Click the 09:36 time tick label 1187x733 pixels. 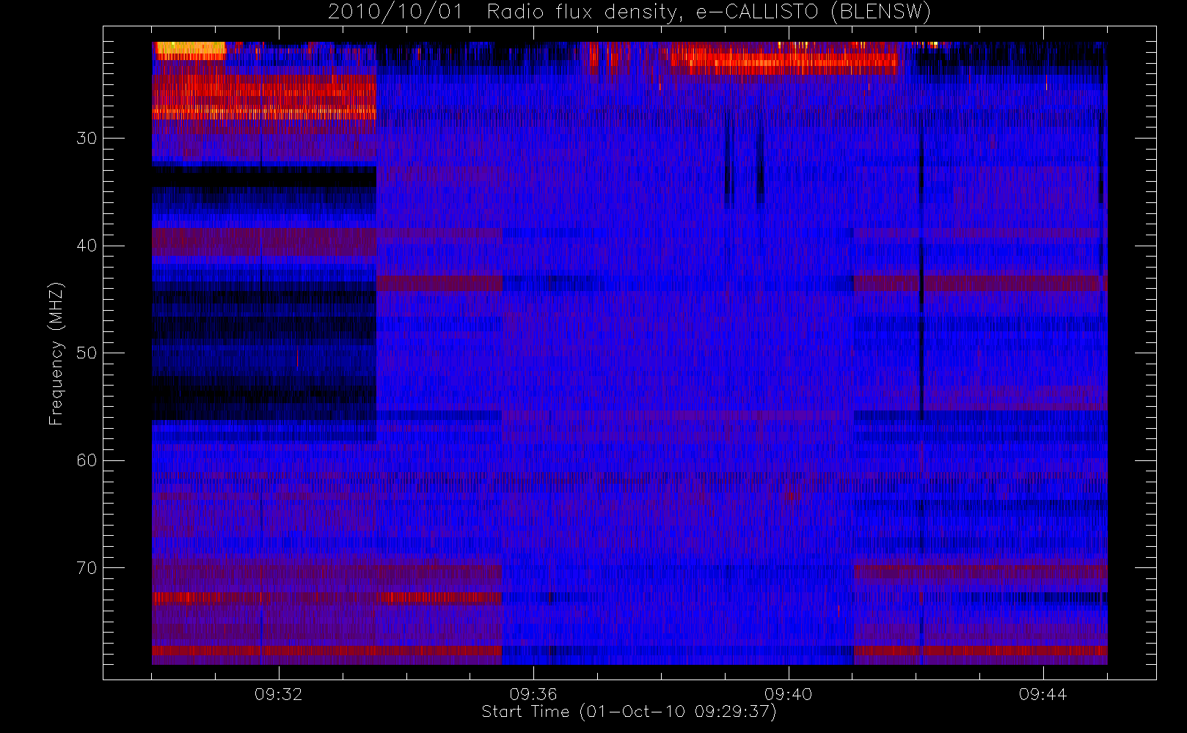[x=533, y=694]
